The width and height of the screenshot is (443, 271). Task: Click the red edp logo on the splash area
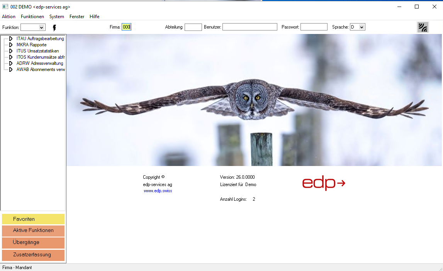point(324,184)
